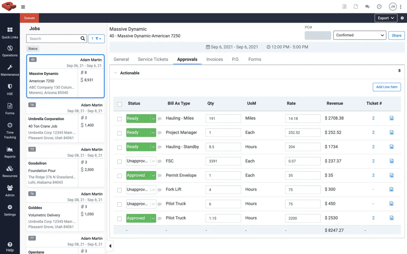Viewport: 407px width, 254px height.
Task: Open Time Tracking from the sidebar
Action: point(10,129)
